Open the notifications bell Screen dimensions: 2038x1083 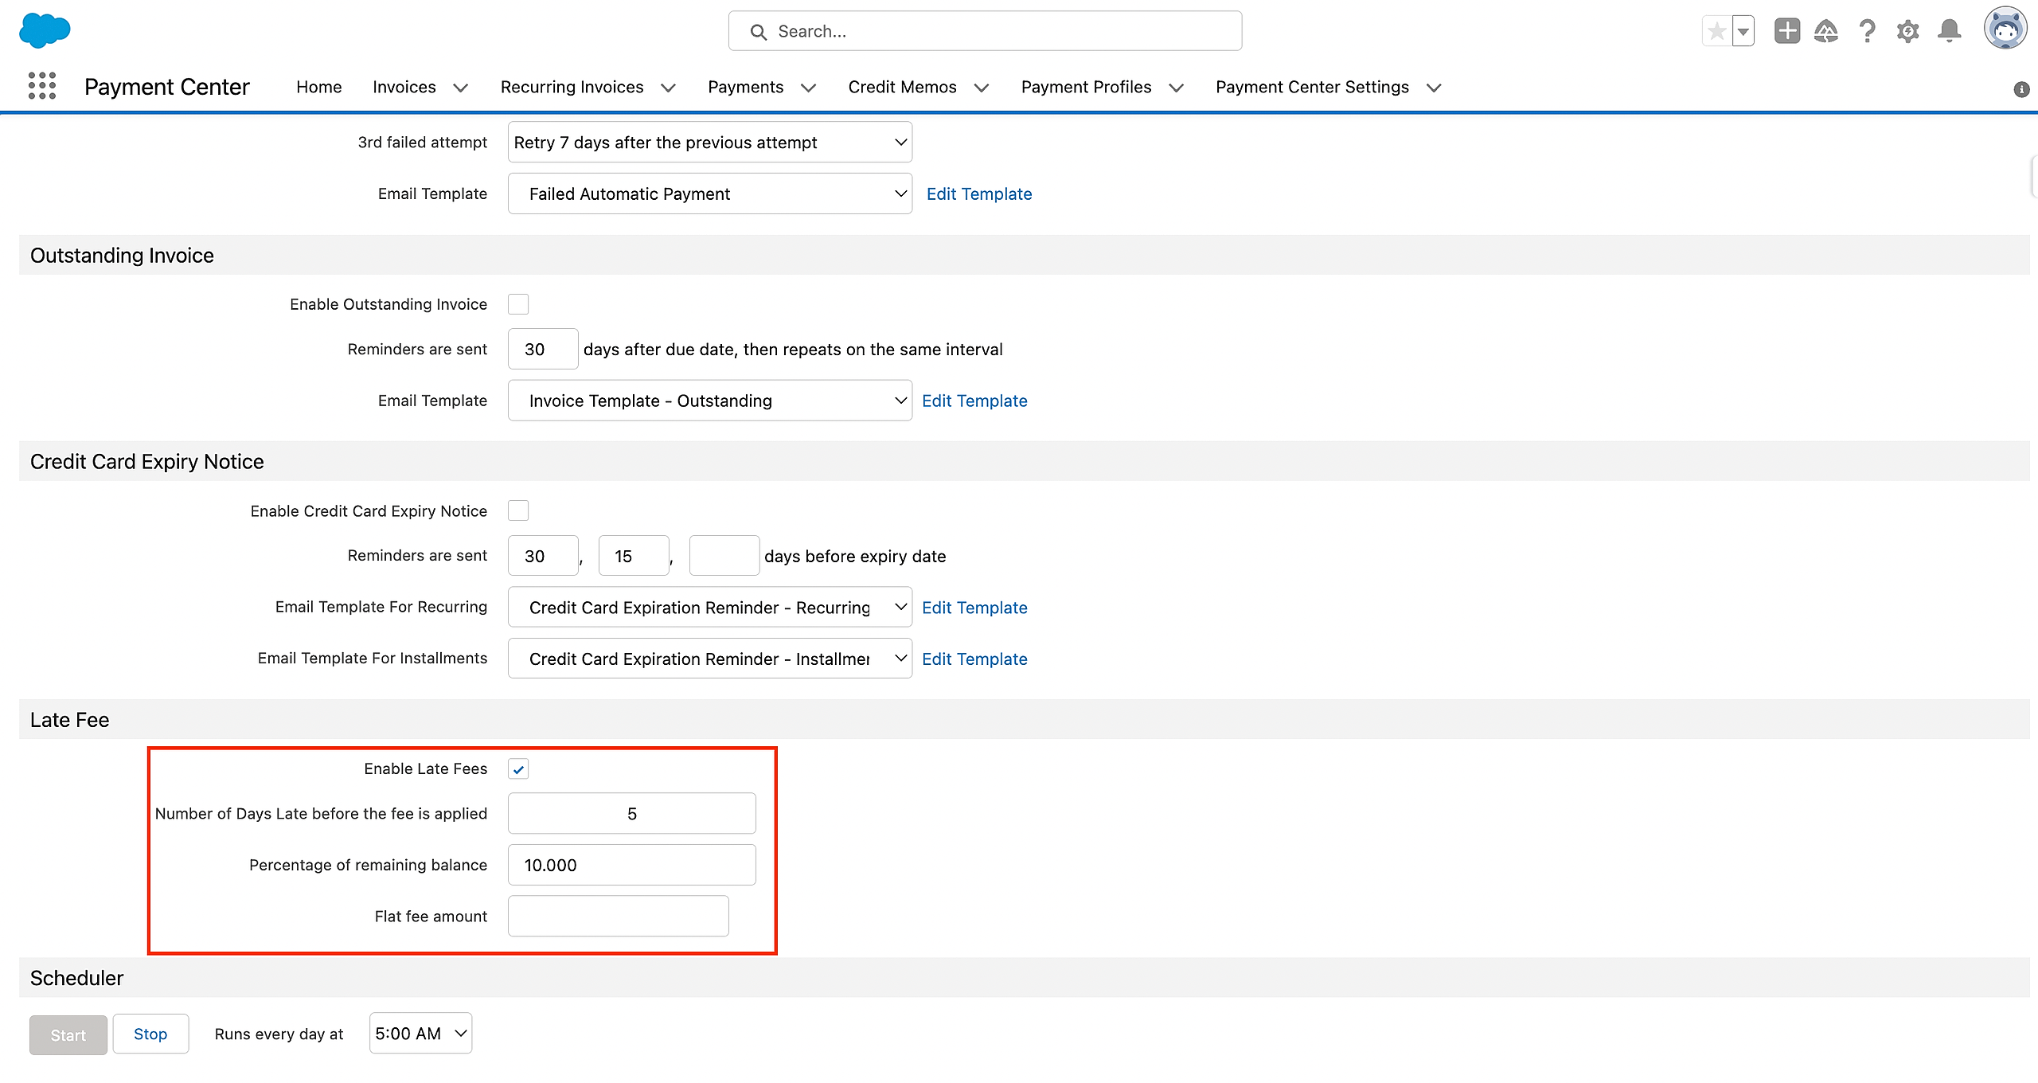(1949, 32)
